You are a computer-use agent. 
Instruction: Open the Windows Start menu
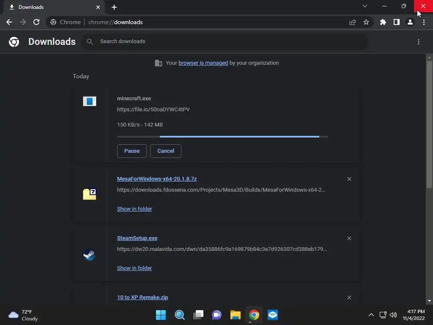click(161, 315)
